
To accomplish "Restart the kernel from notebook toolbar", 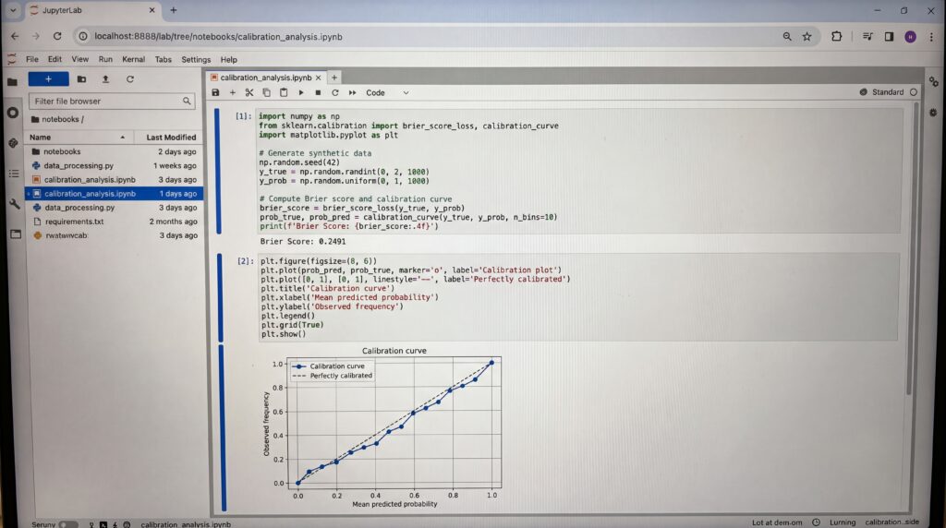I will (334, 93).
